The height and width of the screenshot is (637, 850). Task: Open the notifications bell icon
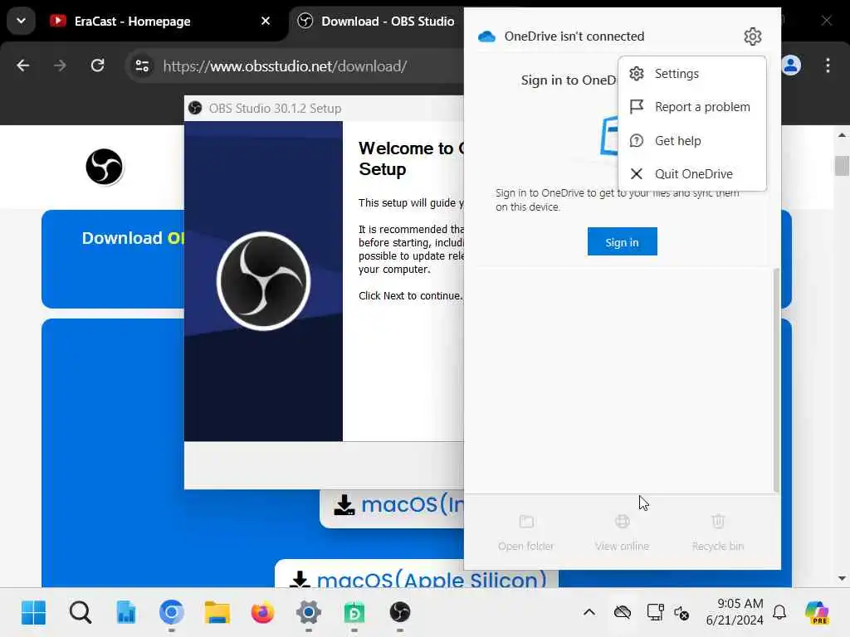(780, 613)
